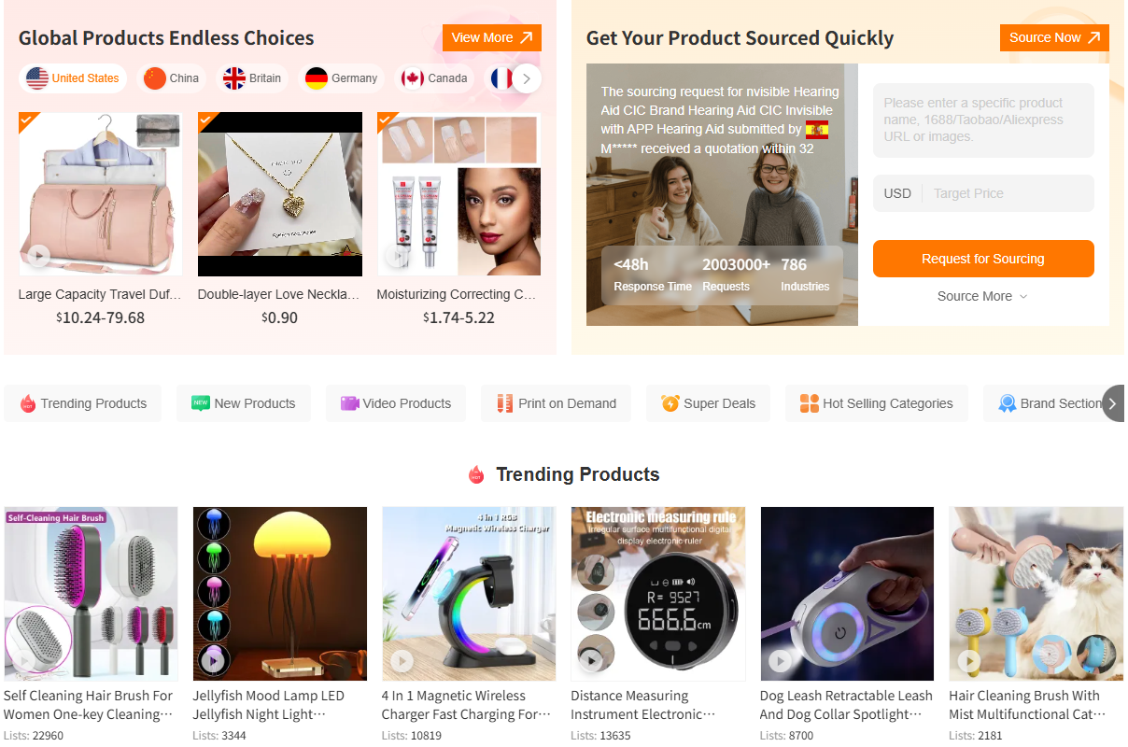Play the Jellyfish Mood Lamp video
This screenshot has height=747, width=1128.
(214, 659)
